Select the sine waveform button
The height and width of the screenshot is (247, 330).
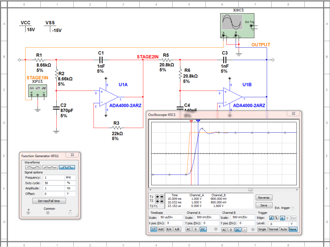coord(33,167)
